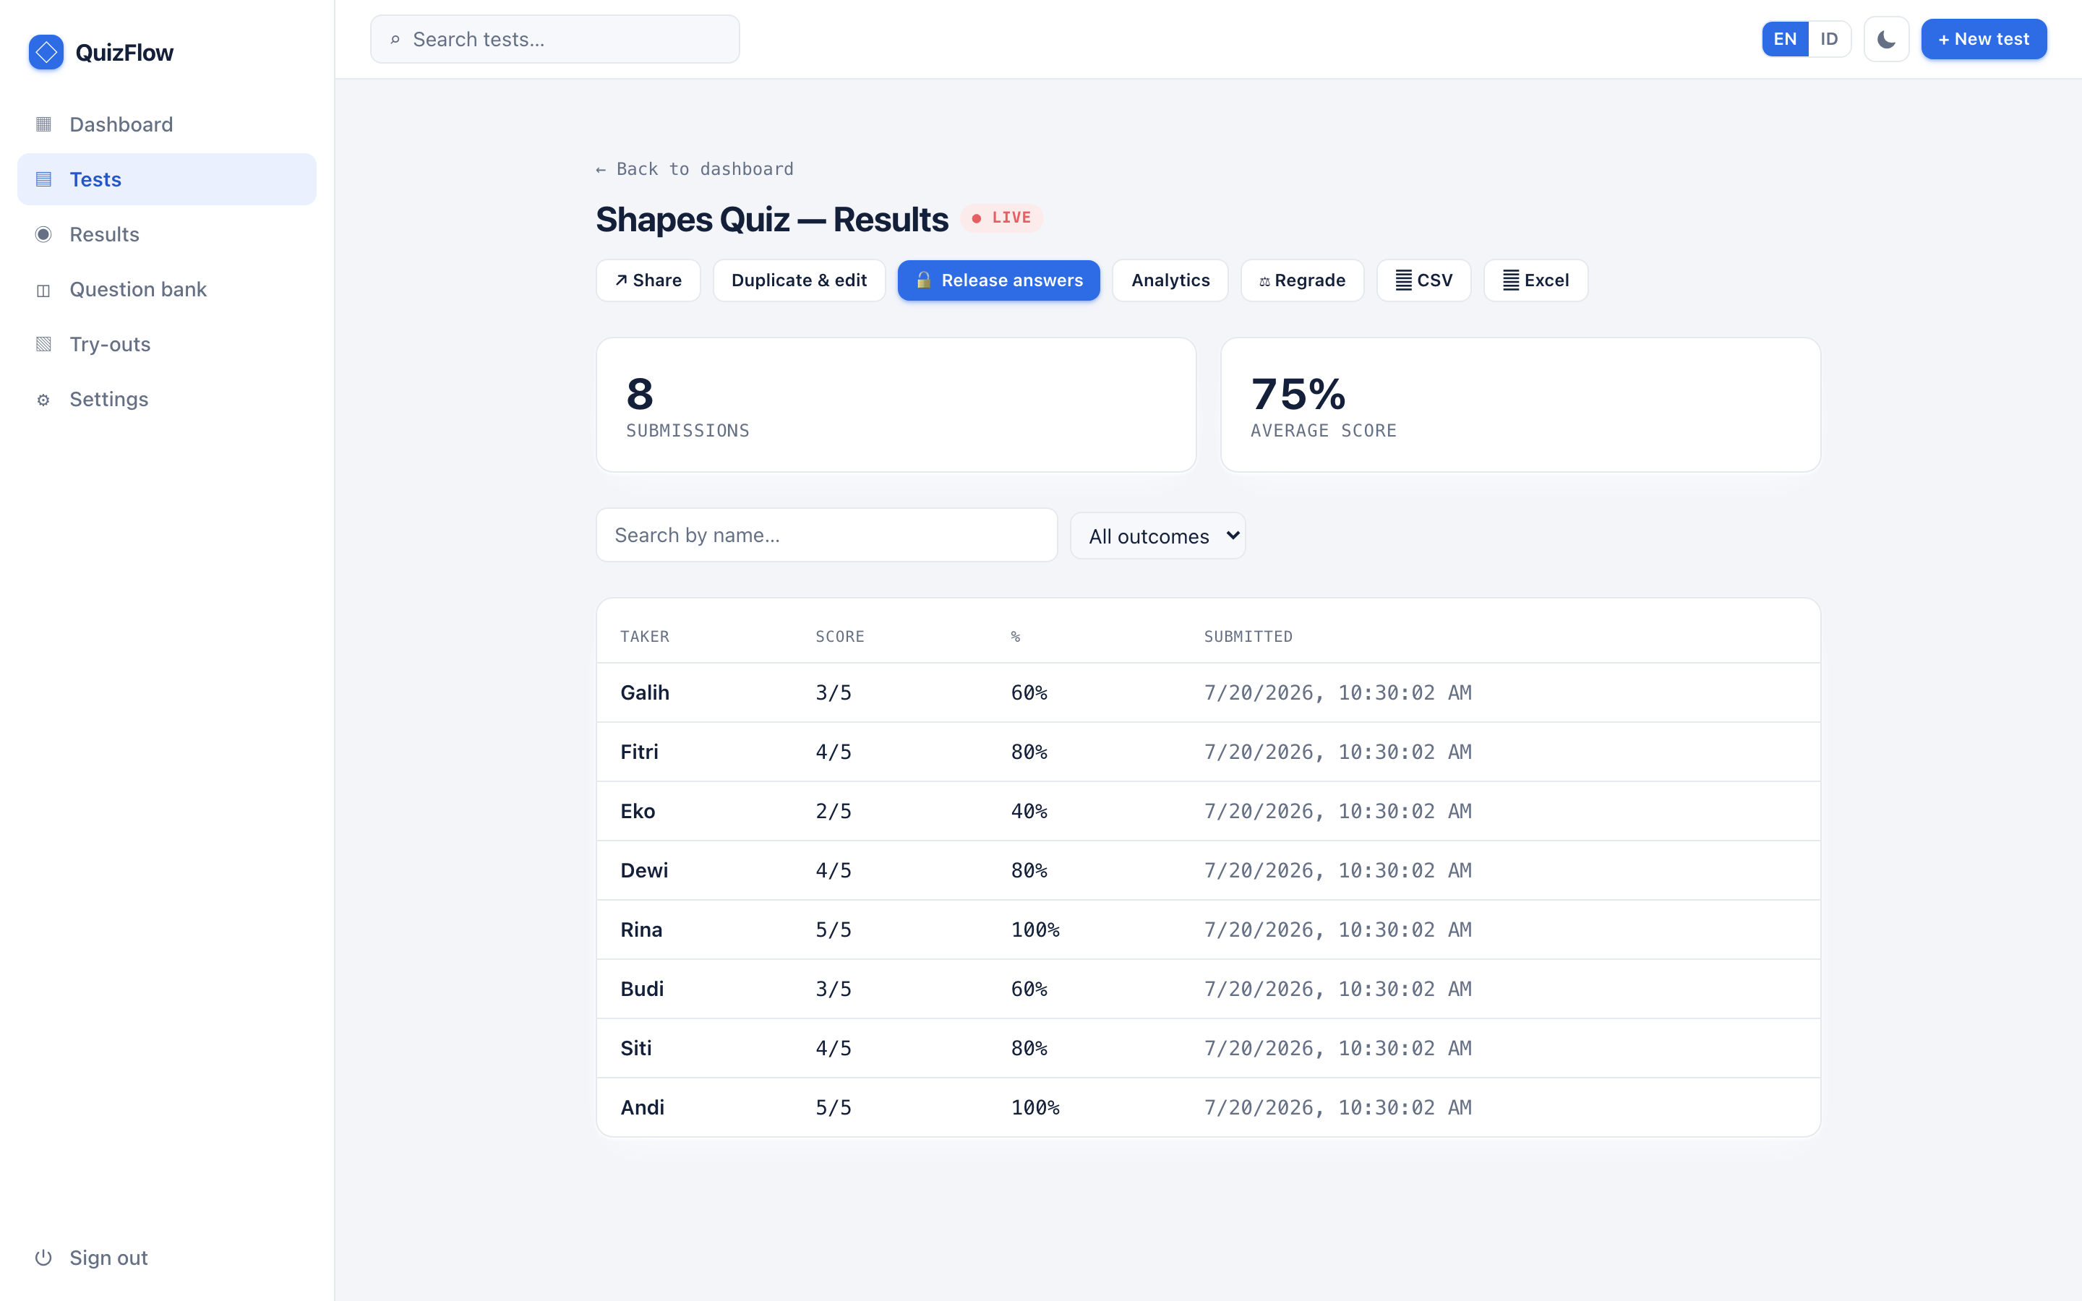Click the Release answers button
The image size is (2082, 1301).
coord(998,280)
